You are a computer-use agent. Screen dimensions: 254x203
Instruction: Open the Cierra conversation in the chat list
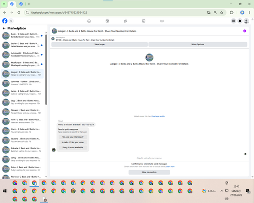click(22, 130)
